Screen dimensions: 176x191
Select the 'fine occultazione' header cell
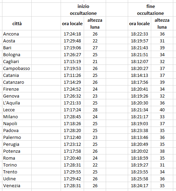(151, 10)
